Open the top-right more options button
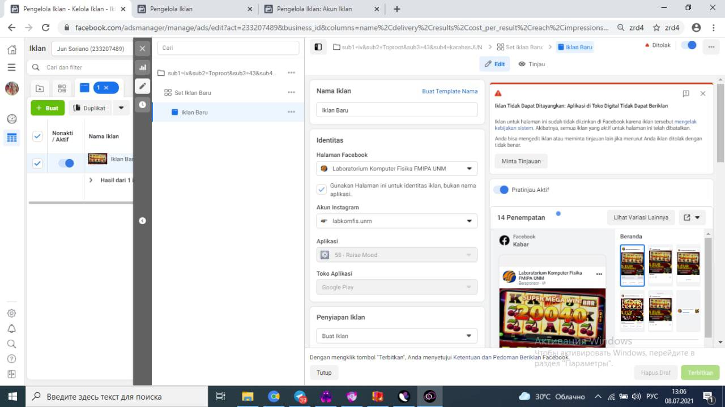 point(710,48)
